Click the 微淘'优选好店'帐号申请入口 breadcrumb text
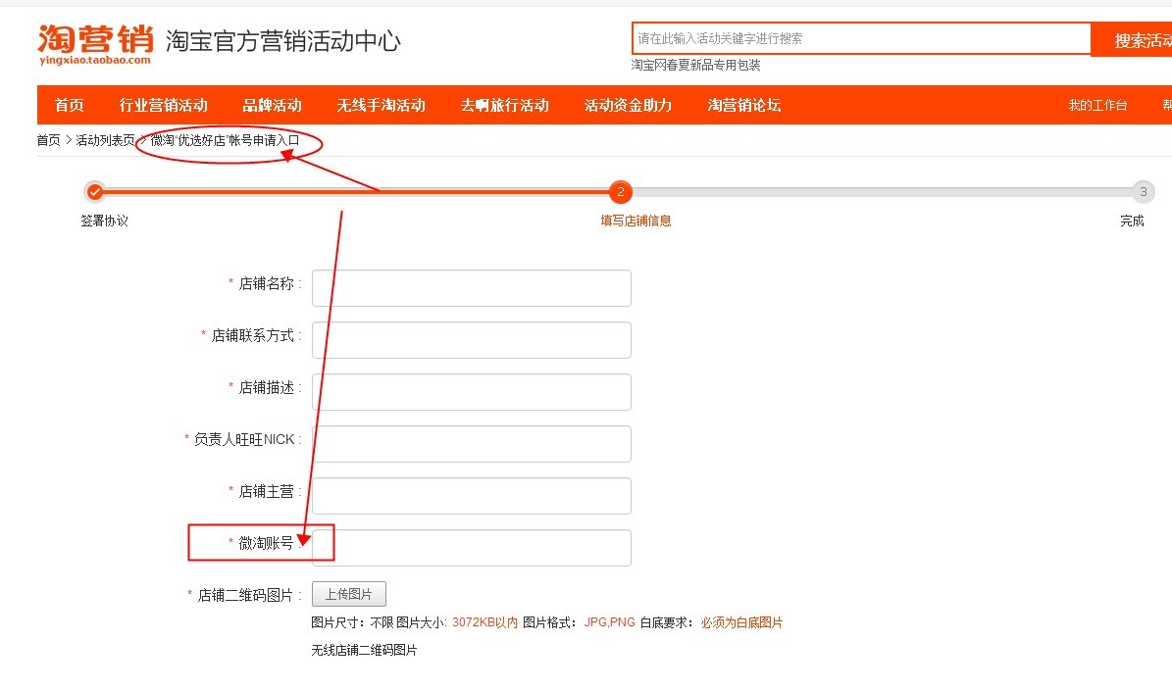This screenshot has height=691, width=1172. coord(225,140)
